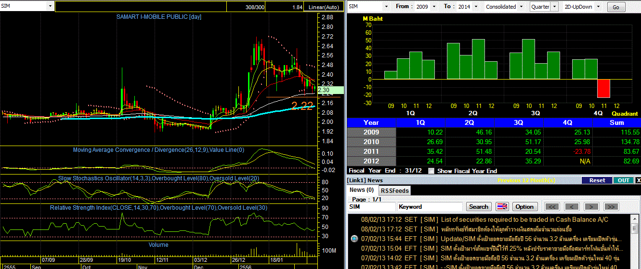
Task: Click the news symbol input field containing SIM
Action: tap(372, 206)
